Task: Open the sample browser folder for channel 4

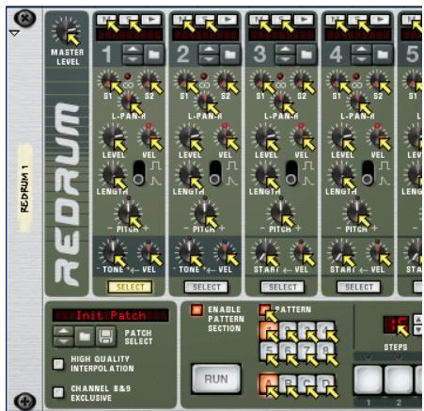Action: tap(383, 55)
